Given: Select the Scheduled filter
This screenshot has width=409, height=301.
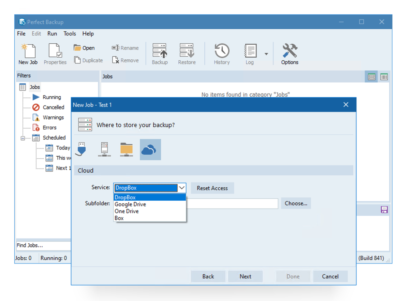Looking at the screenshot, I should coord(54,138).
